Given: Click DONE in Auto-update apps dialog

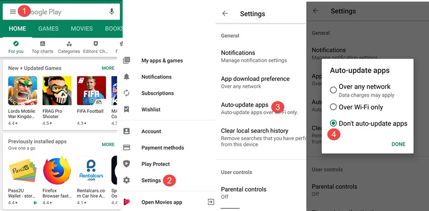Looking at the screenshot, I should [398, 144].
